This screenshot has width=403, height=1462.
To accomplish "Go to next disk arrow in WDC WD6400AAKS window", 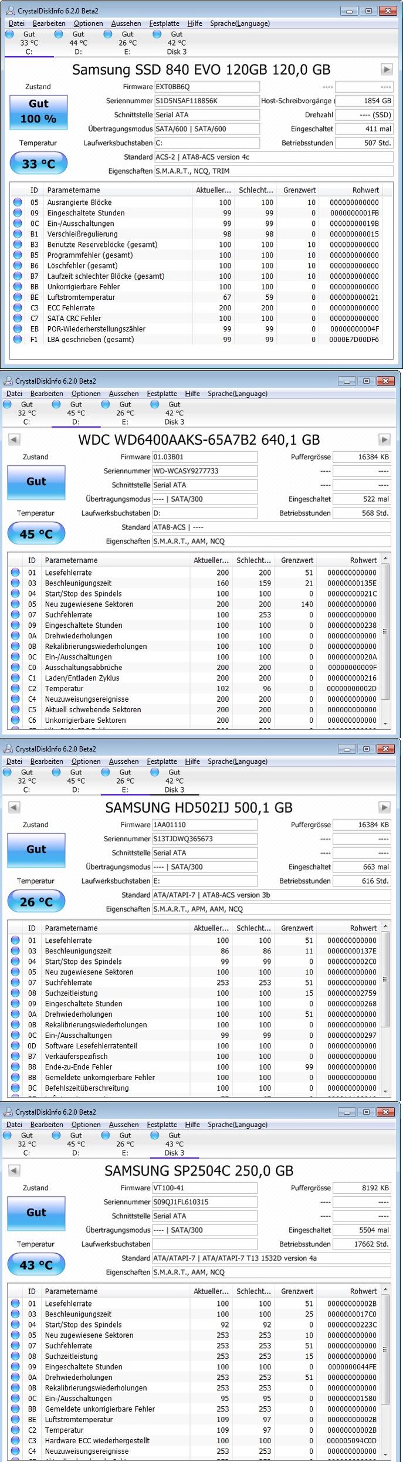I will coord(384,439).
